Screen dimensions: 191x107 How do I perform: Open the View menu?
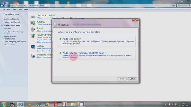coord(14,10)
